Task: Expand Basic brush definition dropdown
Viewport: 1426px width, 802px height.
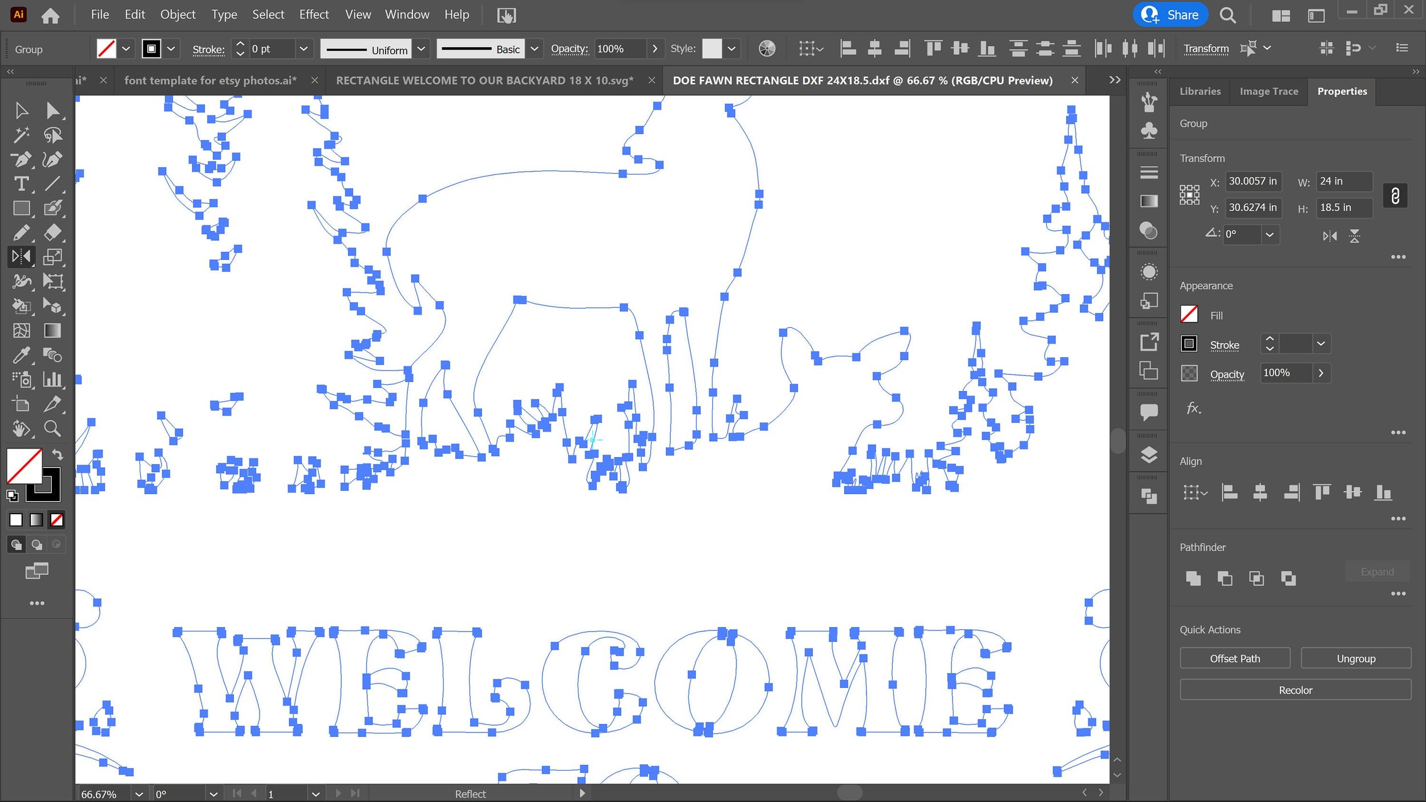Action: [534, 48]
